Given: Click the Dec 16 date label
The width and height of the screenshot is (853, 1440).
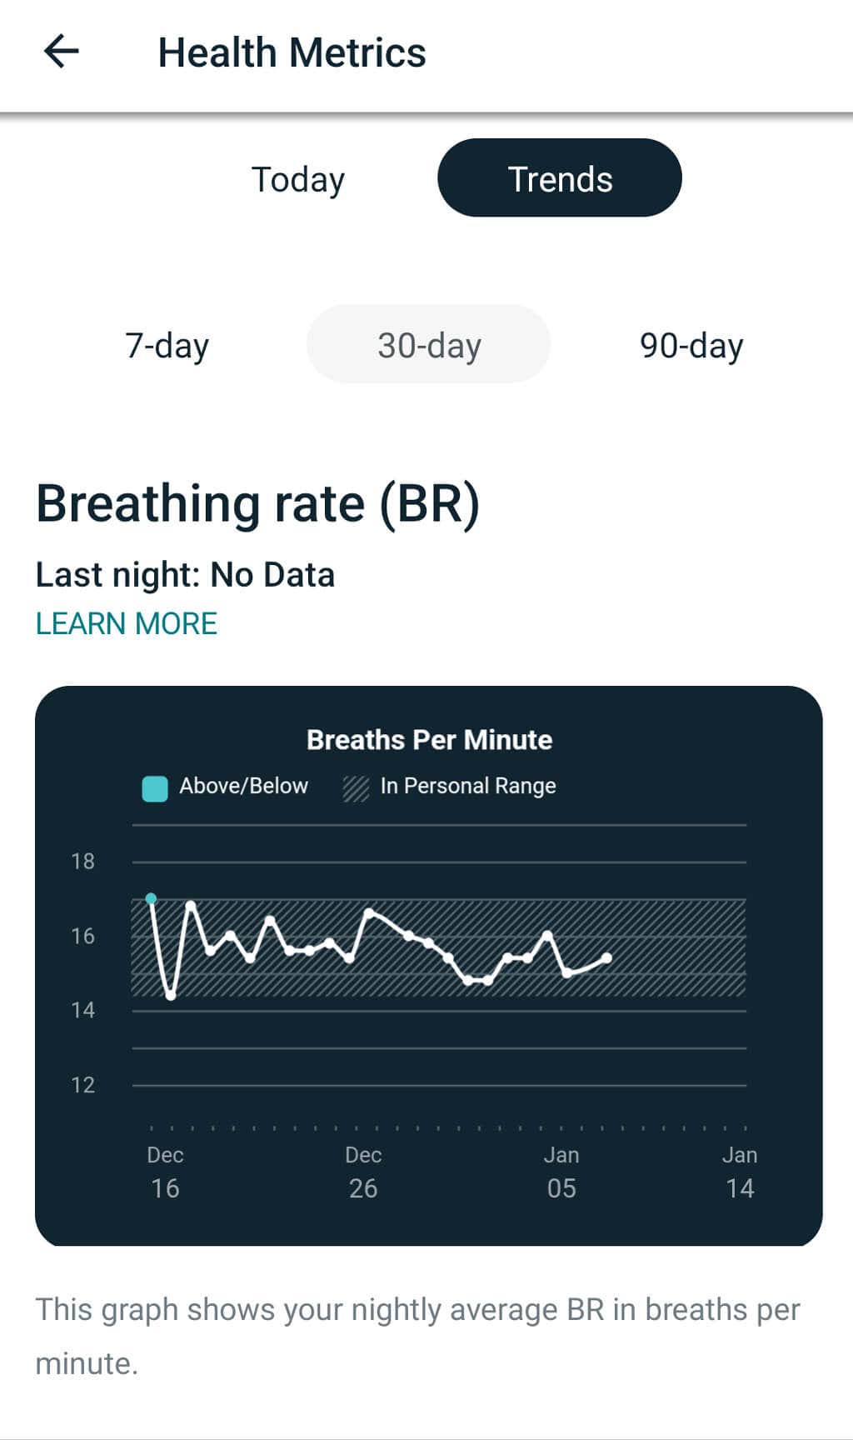Looking at the screenshot, I should (x=165, y=1172).
